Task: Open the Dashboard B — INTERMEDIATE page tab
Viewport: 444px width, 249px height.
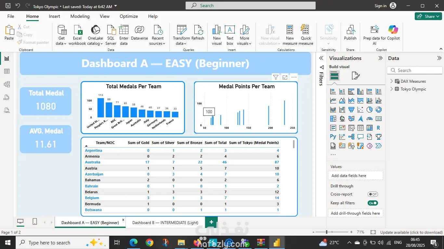Action: [165, 222]
